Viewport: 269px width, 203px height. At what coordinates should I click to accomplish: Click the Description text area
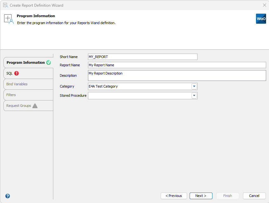(x=177, y=75)
